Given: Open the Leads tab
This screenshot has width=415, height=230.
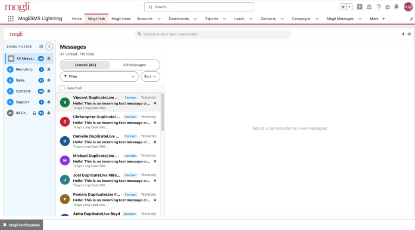Looking at the screenshot, I should (x=239, y=19).
